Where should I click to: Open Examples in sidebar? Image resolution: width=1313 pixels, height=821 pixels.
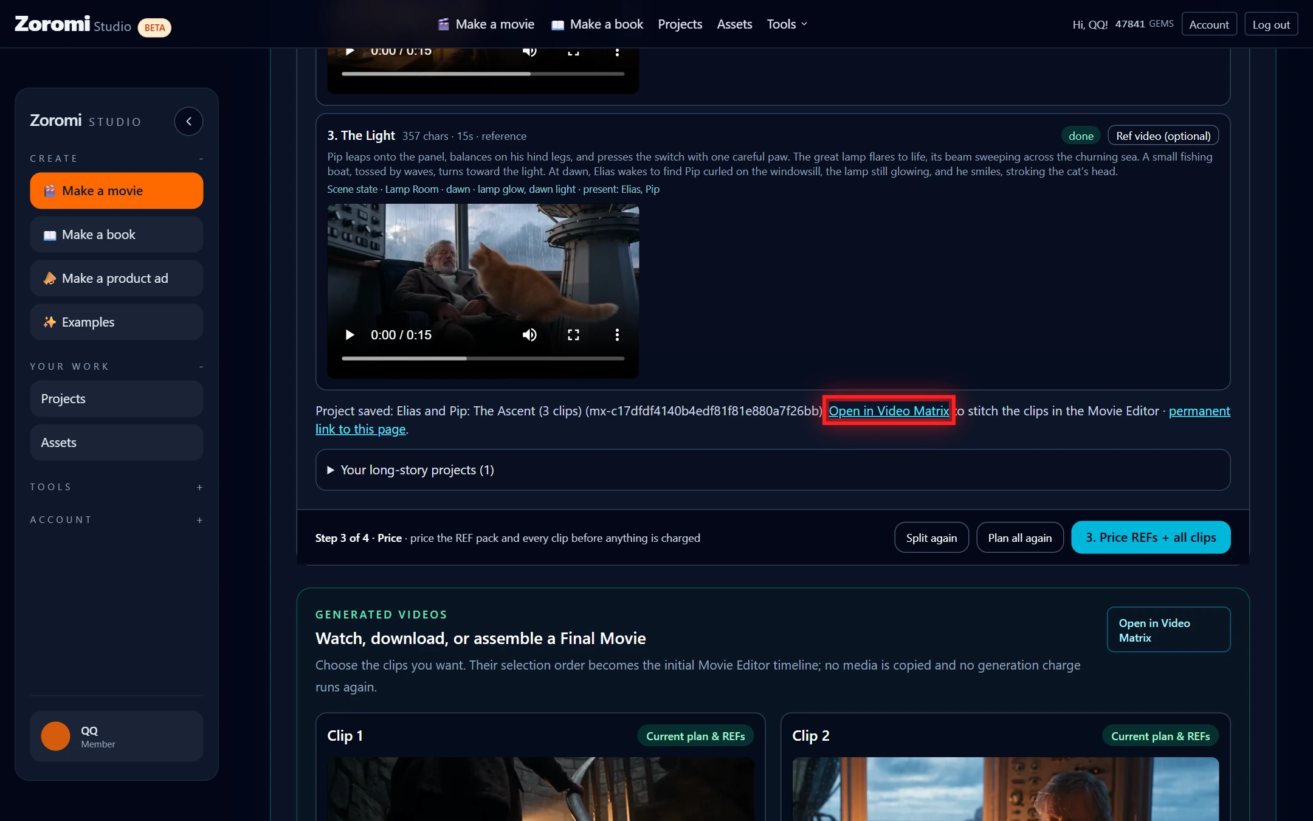tap(117, 322)
